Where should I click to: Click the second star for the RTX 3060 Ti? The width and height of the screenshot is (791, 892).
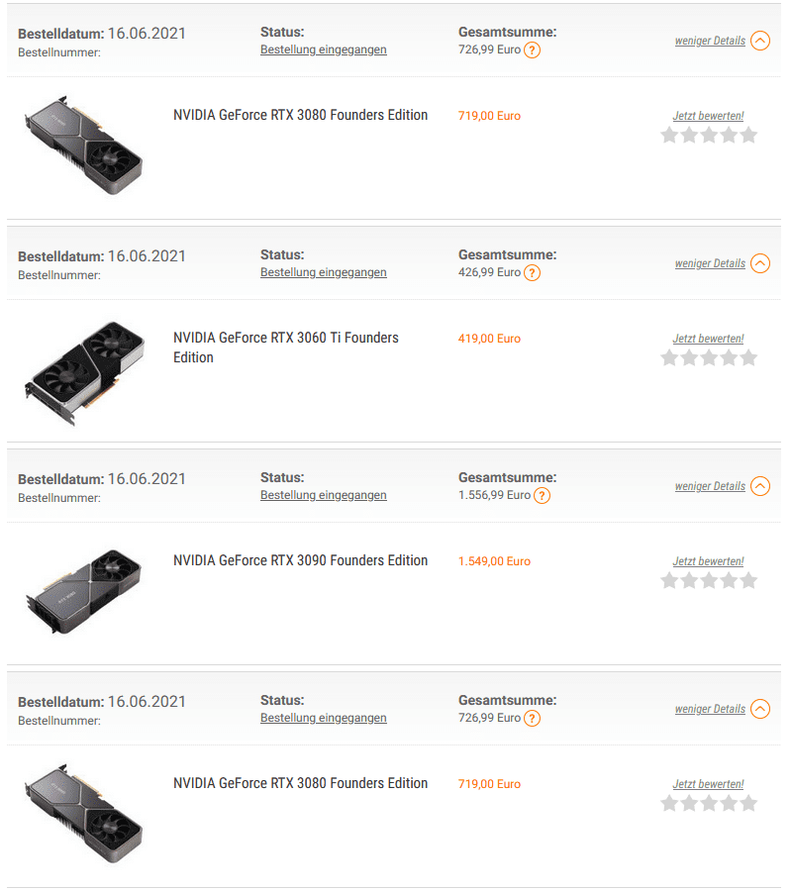click(x=690, y=357)
